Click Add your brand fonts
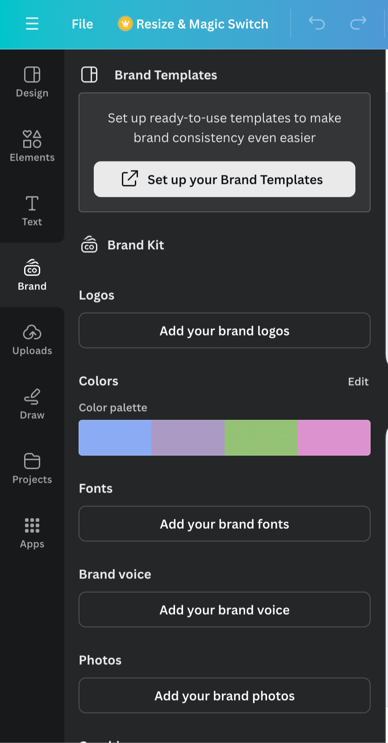The image size is (388, 743). click(225, 524)
